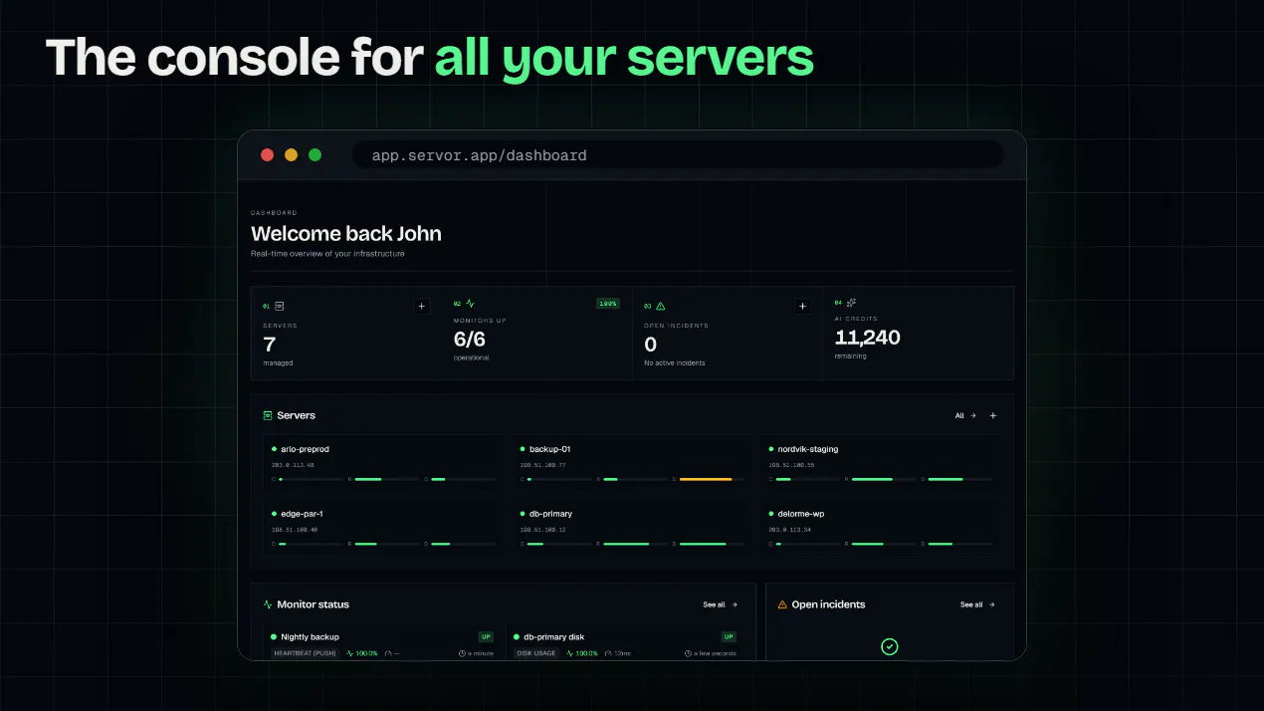Click the green maximize dot of the browser window

click(x=315, y=154)
